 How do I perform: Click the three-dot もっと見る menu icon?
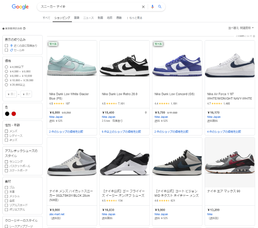127,18
